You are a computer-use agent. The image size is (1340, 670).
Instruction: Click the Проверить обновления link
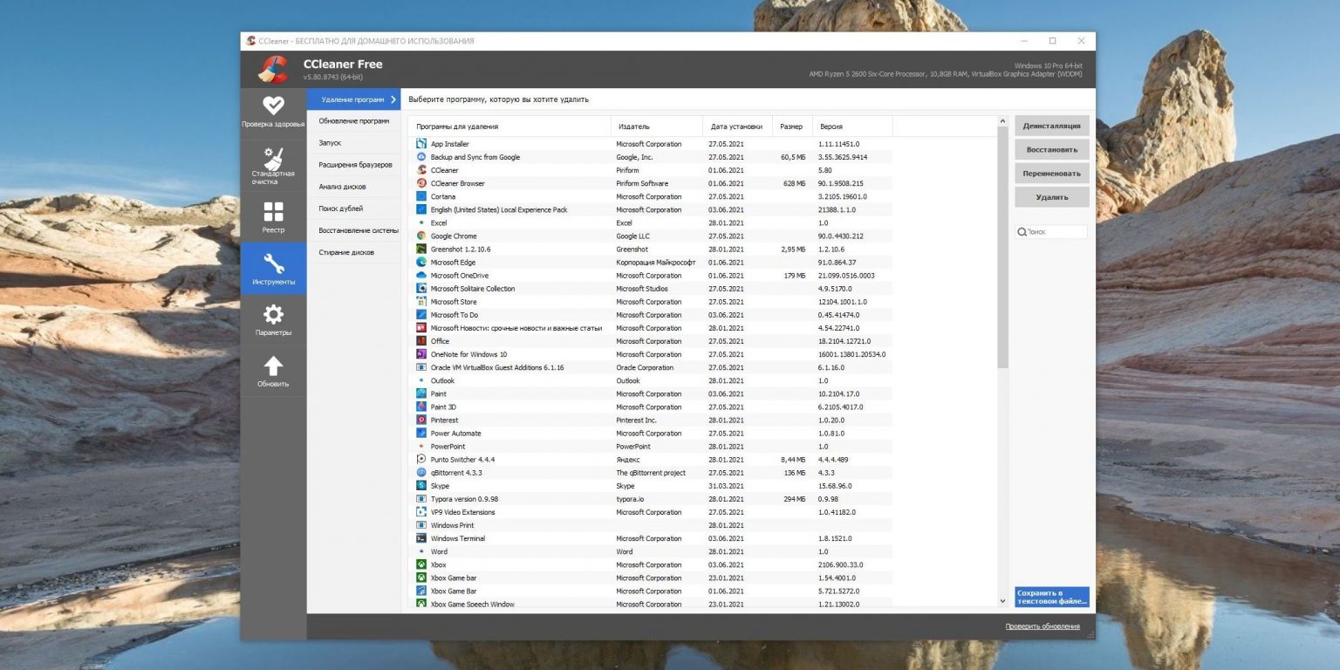coord(1042,626)
